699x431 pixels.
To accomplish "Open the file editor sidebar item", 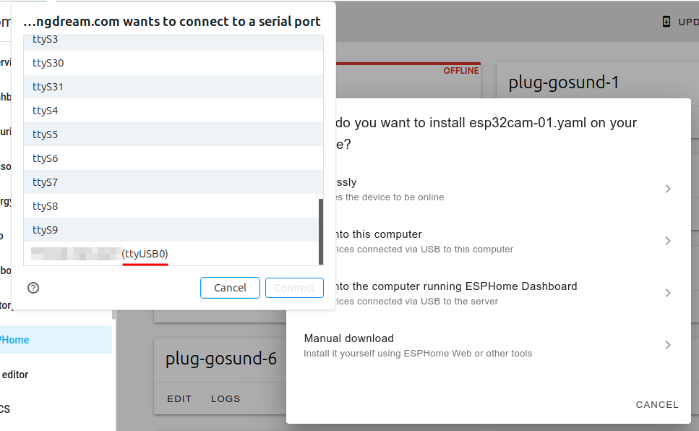I will point(56,375).
